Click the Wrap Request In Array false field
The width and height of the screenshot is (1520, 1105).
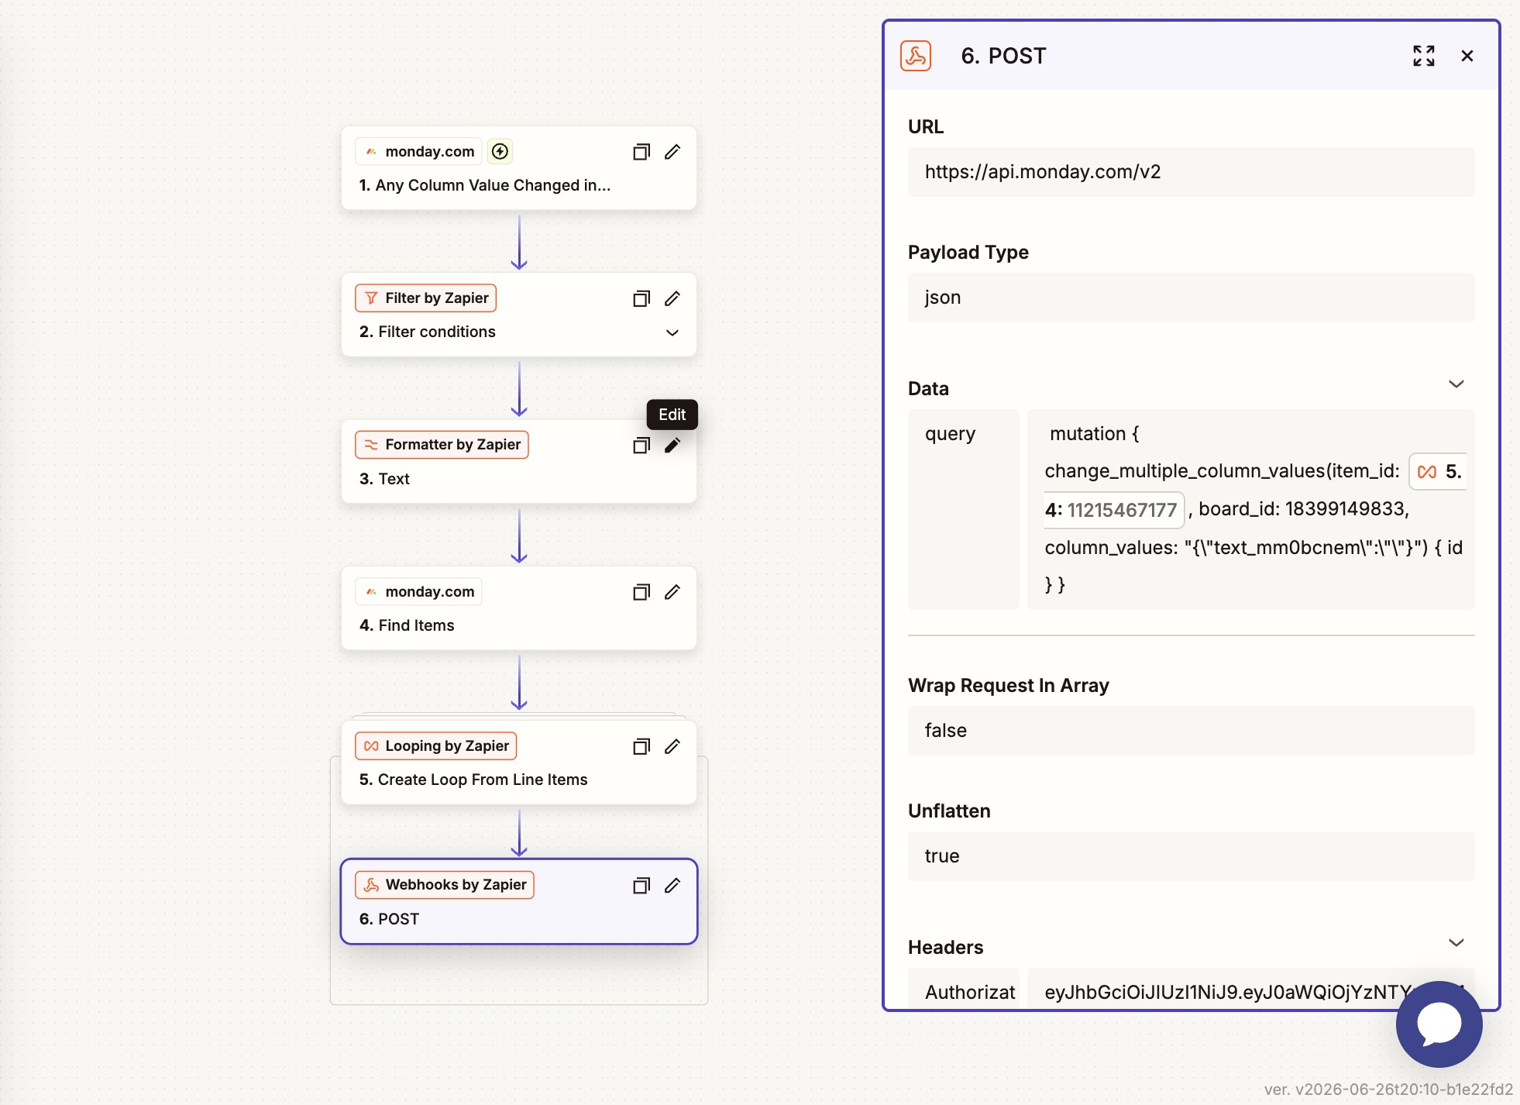pos(1191,731)
